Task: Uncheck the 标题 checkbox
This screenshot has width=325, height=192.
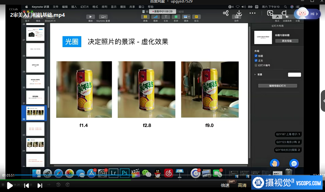Action: coord(256,56)
